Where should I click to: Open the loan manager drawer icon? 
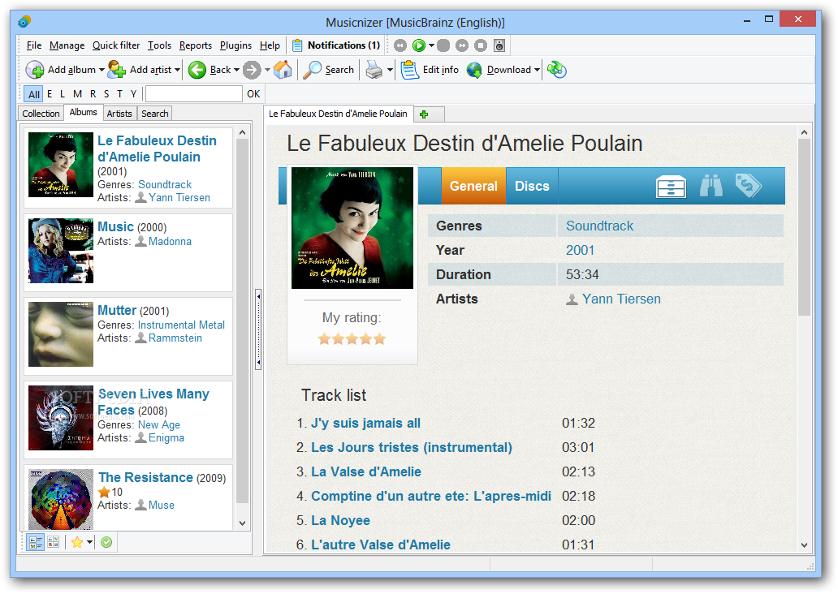[671, 187]
